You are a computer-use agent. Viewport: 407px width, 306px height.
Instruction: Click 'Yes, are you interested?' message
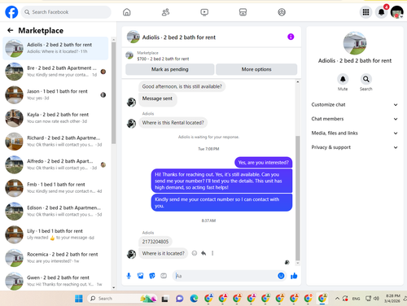tap(263, 163)
